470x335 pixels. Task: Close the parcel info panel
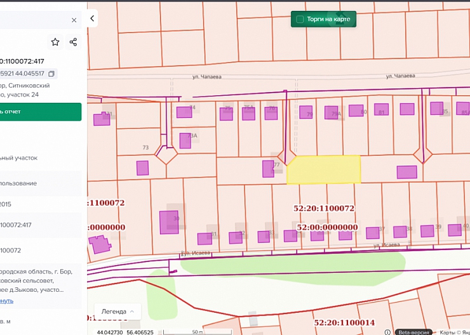pos(74,20)
